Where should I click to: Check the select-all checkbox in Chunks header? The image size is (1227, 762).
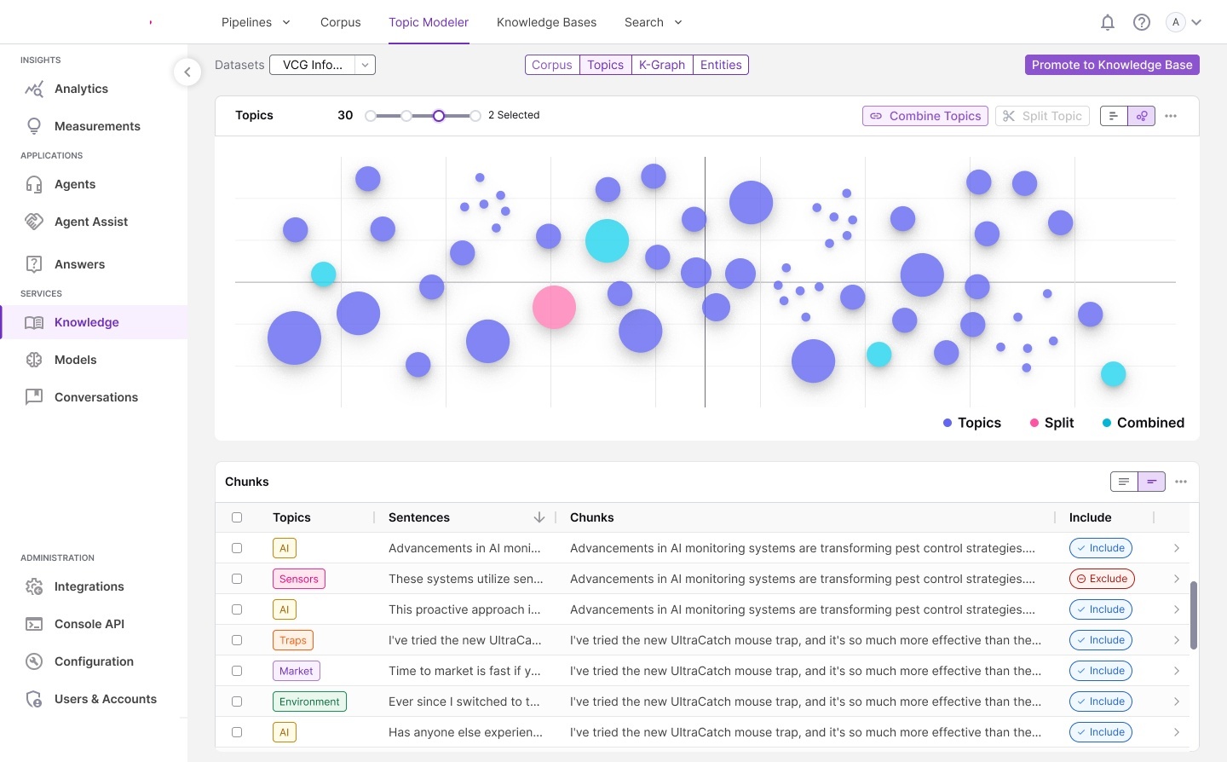tap(237, 517)
